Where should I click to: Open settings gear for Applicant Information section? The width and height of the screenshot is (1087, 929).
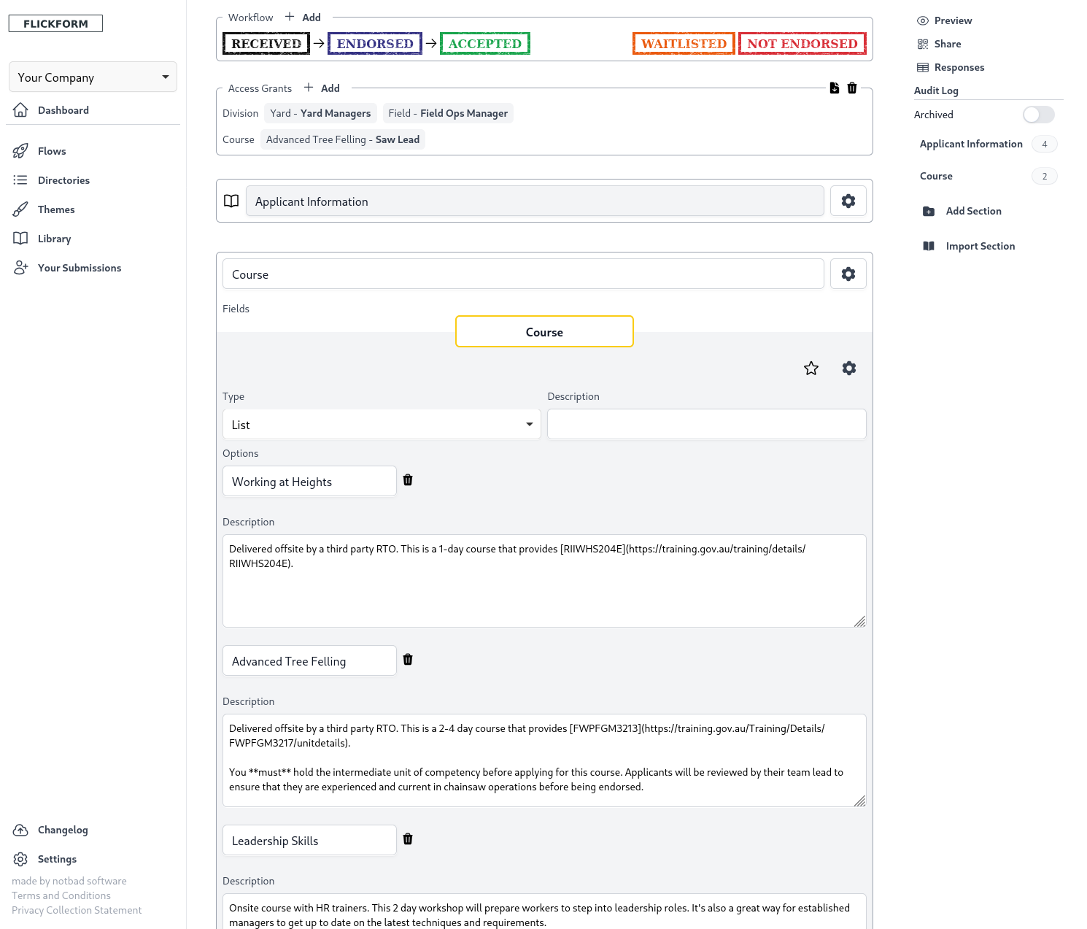click(x=848, y=200)
